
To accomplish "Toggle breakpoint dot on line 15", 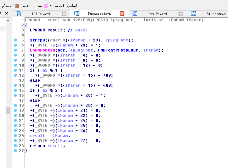I will (x=15, y=90).
